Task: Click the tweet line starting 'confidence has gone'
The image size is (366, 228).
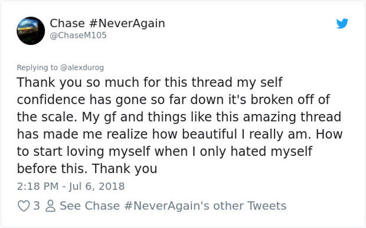Action: coord(173,100)
